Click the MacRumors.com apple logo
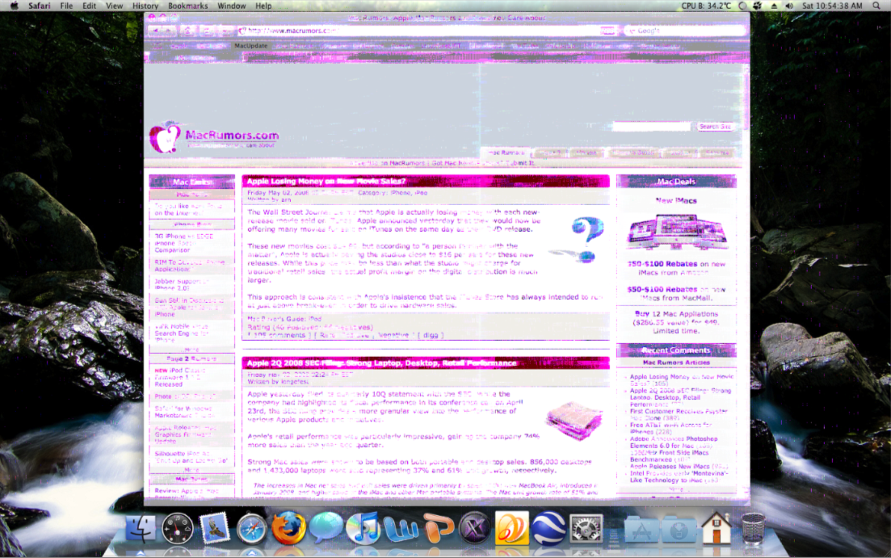The image size is (891, 558). point(165,137)
